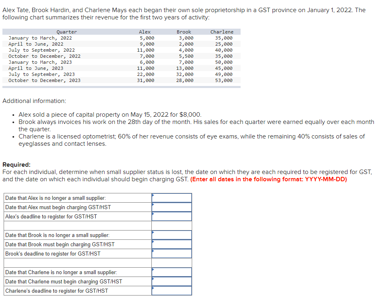Click Charlene's 49,000 revenue value
Viewport: 375px width, 304px height.
point(224,74)
